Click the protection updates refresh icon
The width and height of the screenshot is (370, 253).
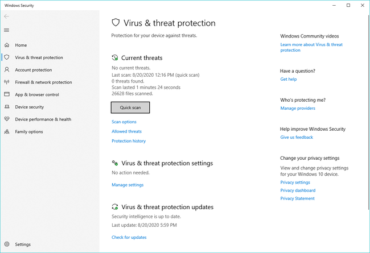[x=115, y=207]
